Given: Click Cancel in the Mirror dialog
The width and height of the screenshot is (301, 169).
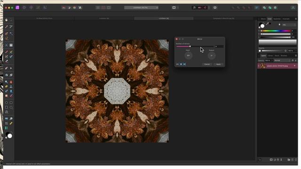Looking at the screenshot, I should click(207, 64).
